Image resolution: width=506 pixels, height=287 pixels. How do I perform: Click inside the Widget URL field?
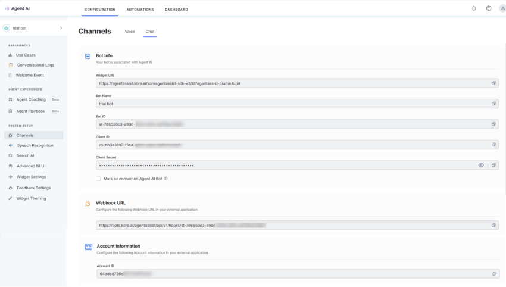[286, 83]
